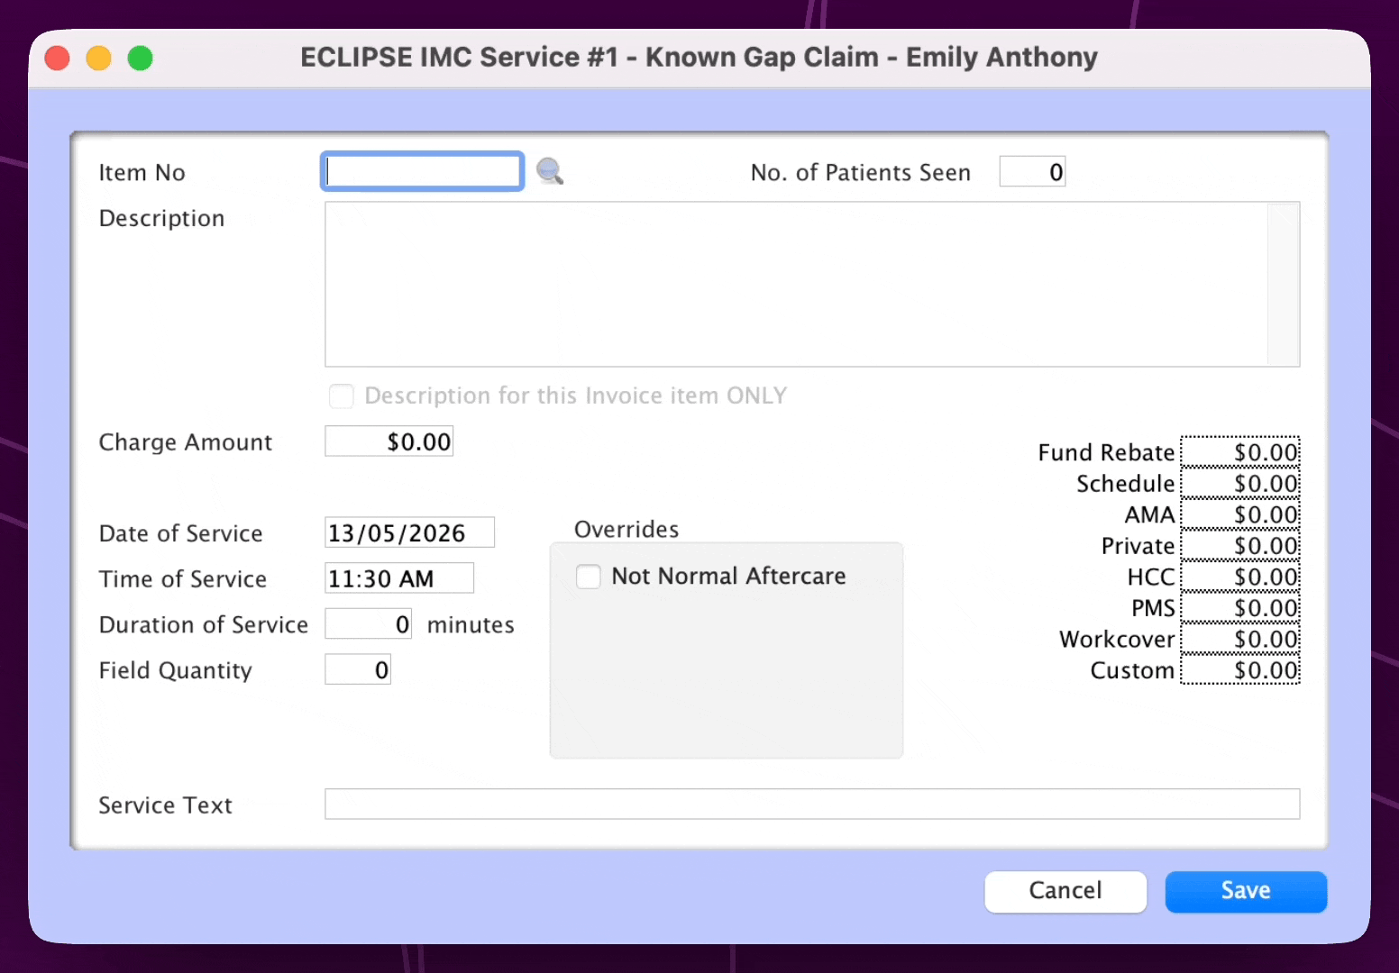The image size is (1399, 973).
Task: Click the HCC fee amount
Action: 1240,577
